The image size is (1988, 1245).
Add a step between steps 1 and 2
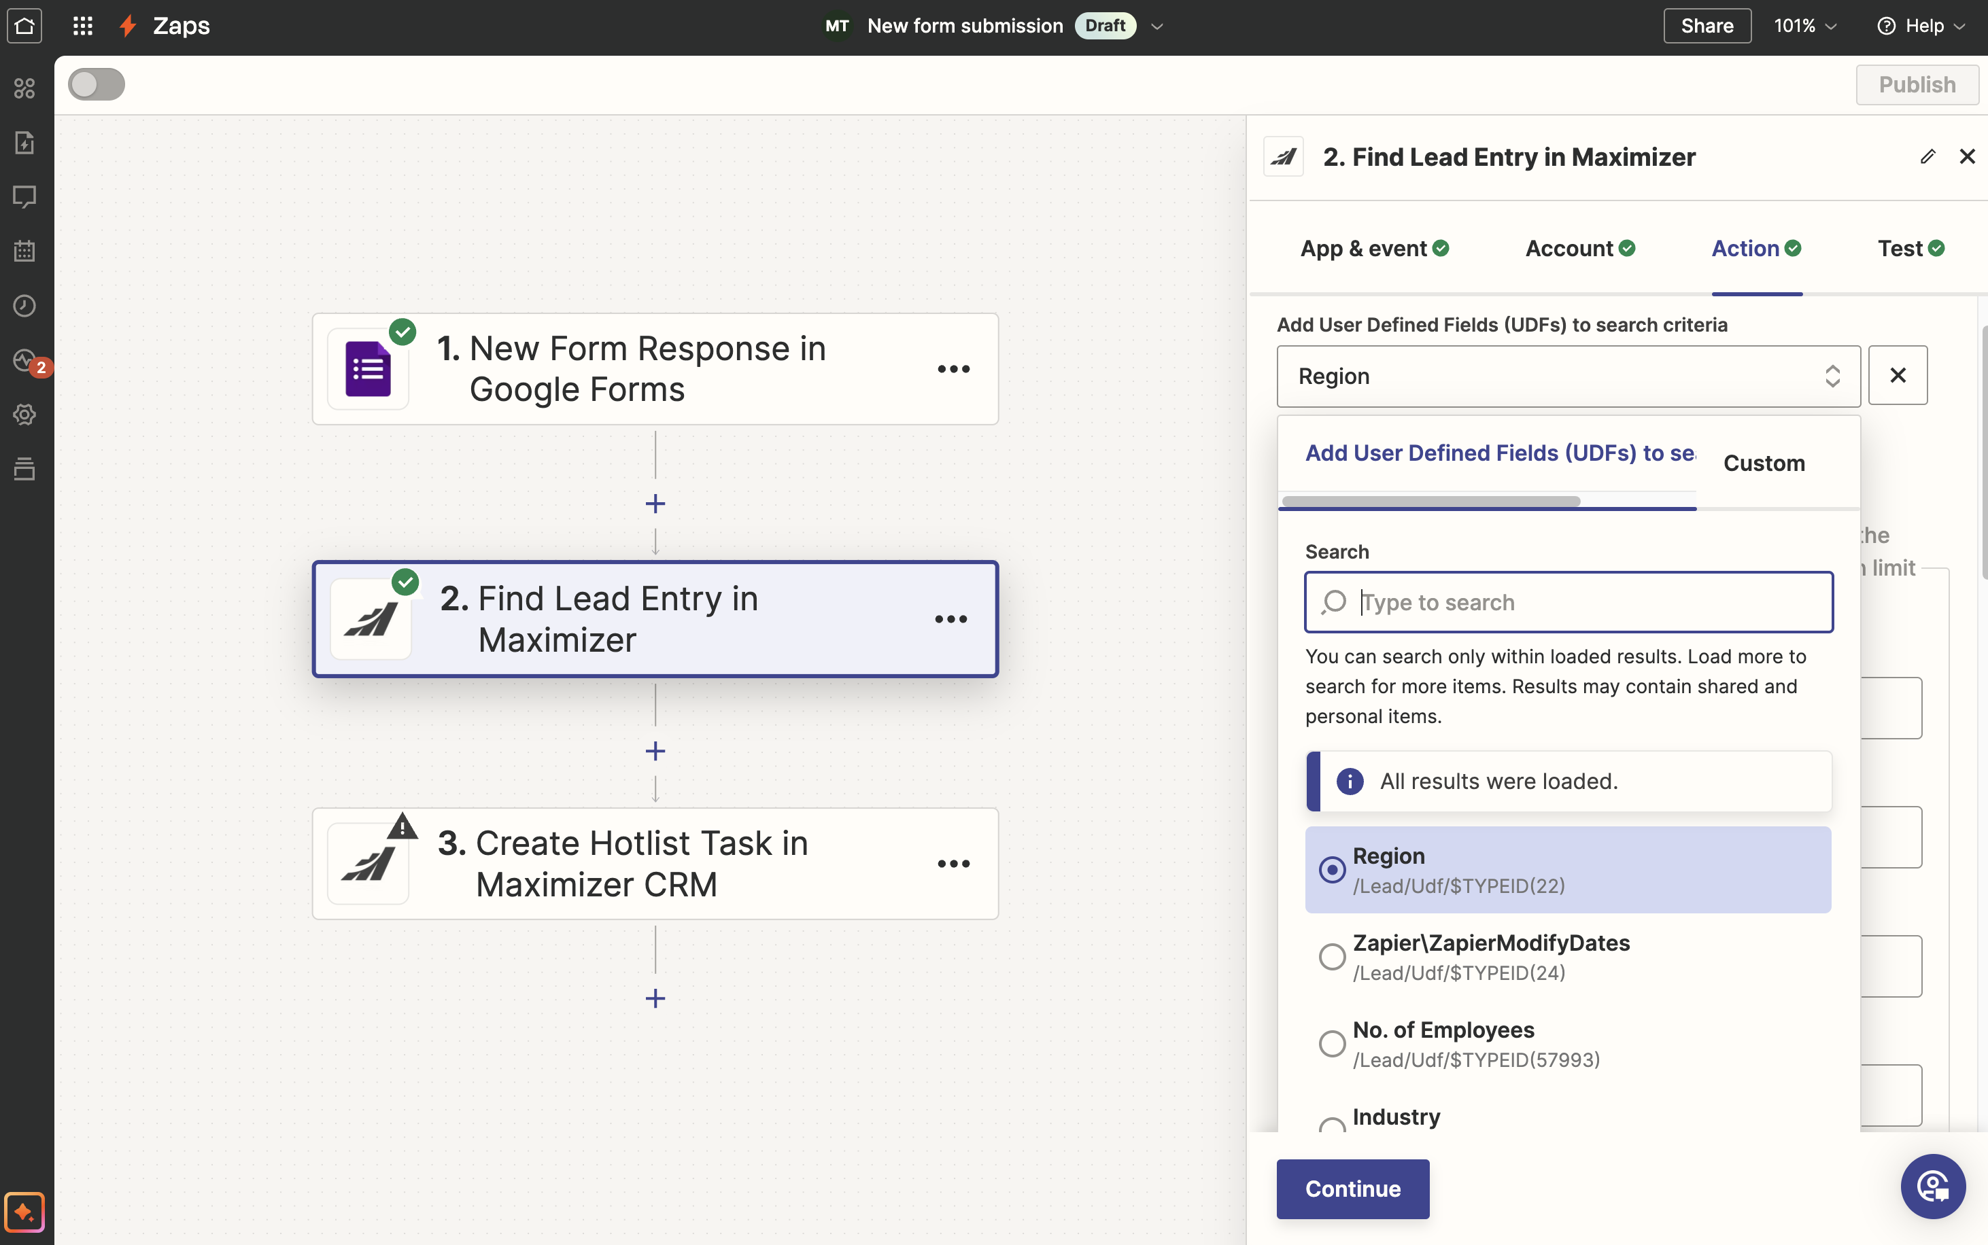point(655,504)
